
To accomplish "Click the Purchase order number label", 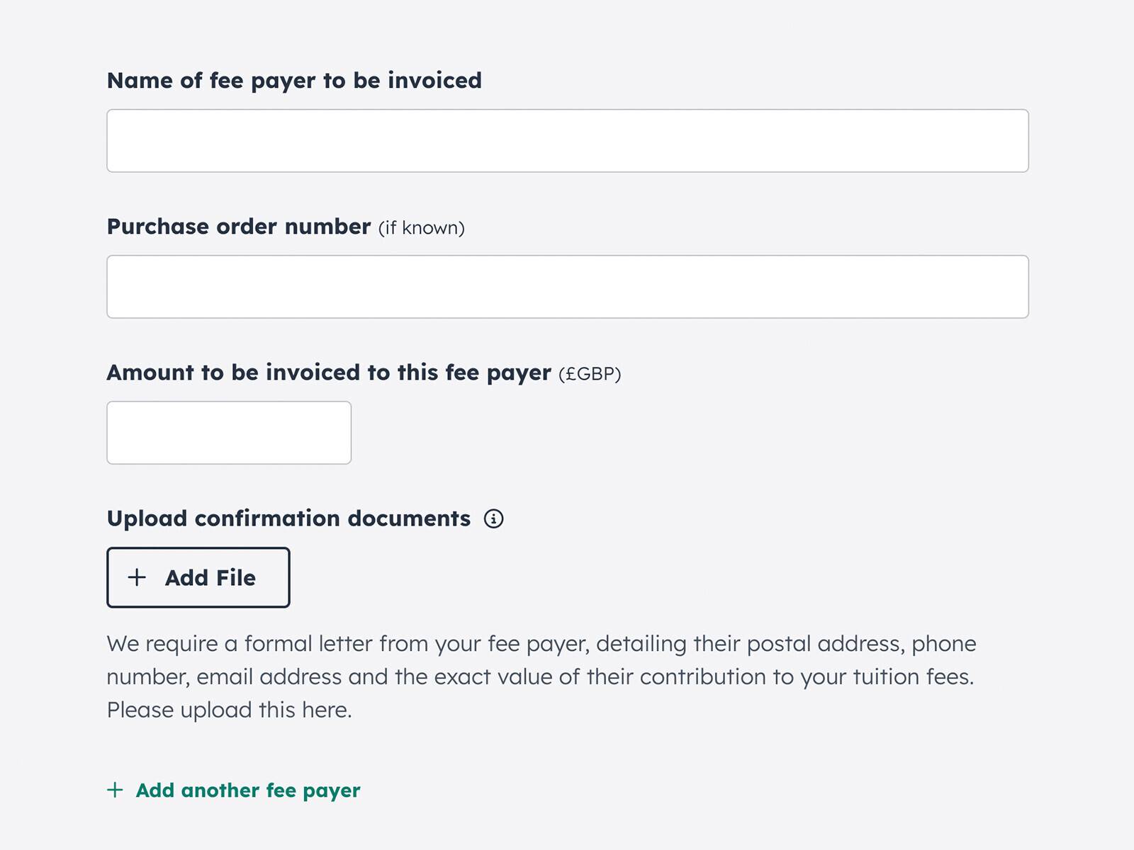I will tap(238, 227).
